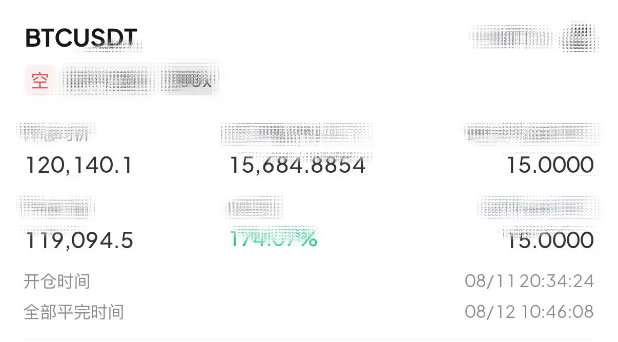Click the blurred text left of top-right icon
This screenshot has height=342, width=618.
[512, 37]
